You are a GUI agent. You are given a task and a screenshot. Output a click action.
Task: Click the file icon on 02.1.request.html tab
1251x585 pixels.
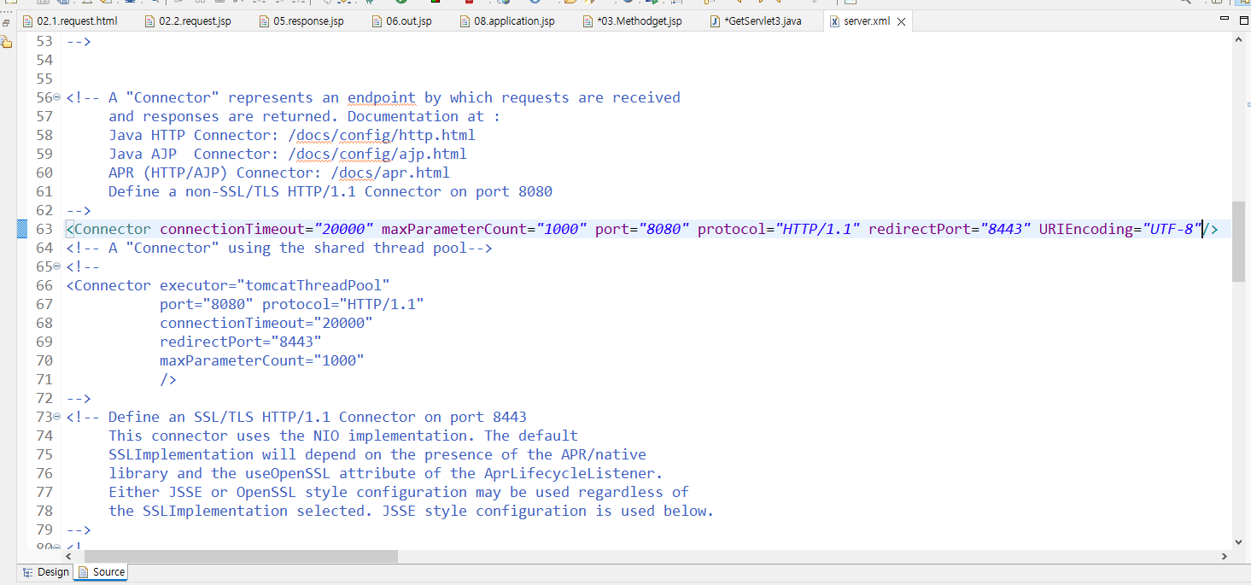[26, 20]
